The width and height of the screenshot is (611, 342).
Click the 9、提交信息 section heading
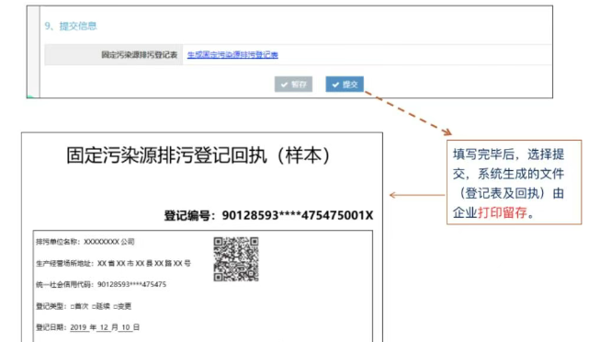pyautogui.click(x=71, y=26)
